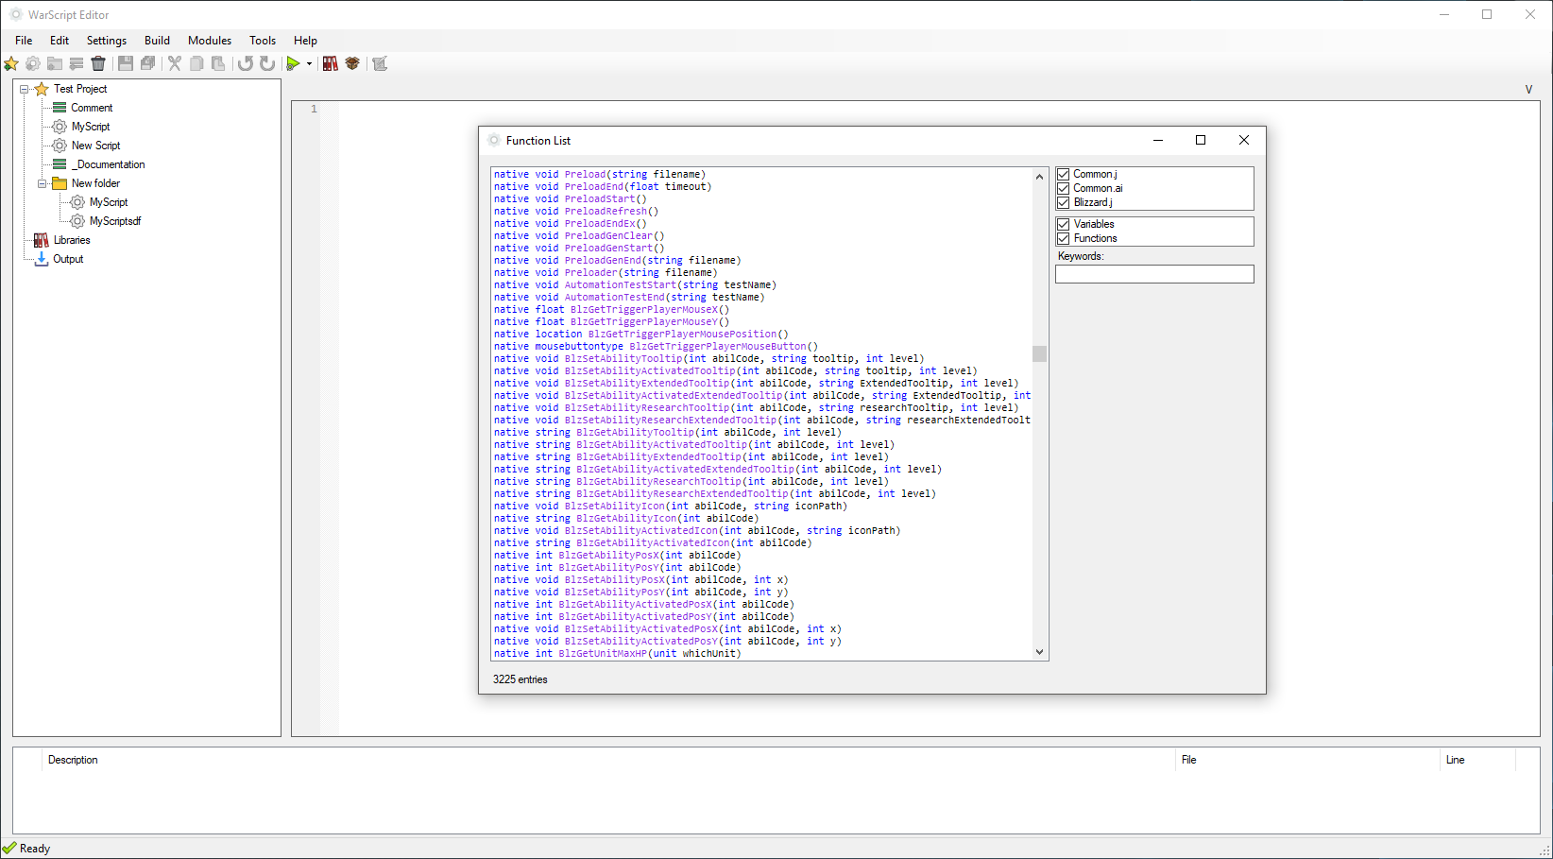This screenshot has width=1553, height=859.
Task: Open the Edit menu
Action: 60,41
